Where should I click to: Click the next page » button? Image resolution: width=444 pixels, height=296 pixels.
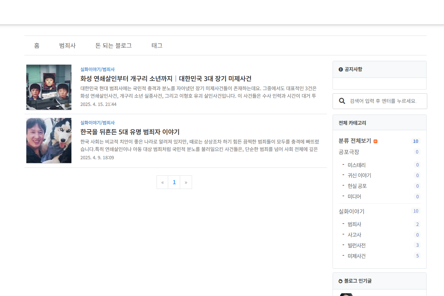tap(186, 182)
